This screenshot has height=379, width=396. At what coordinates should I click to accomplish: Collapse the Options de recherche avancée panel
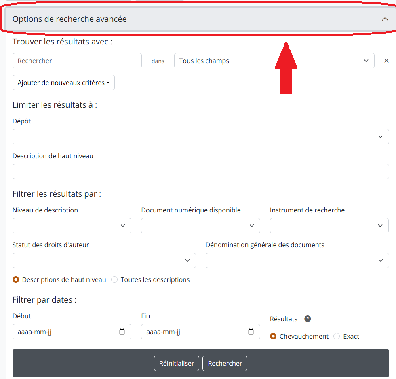pos(385,19)
